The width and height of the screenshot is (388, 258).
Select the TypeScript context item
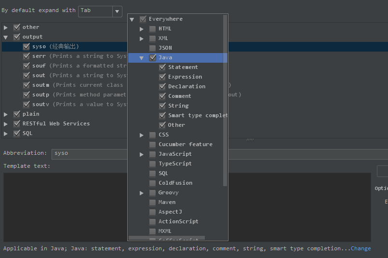pos(175,164)
